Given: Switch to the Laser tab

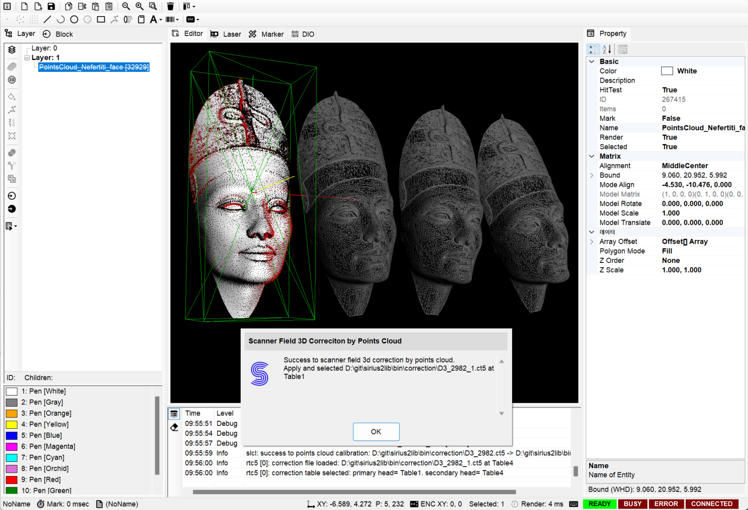Looking at the screenshot, I should (x=226, y=34).
